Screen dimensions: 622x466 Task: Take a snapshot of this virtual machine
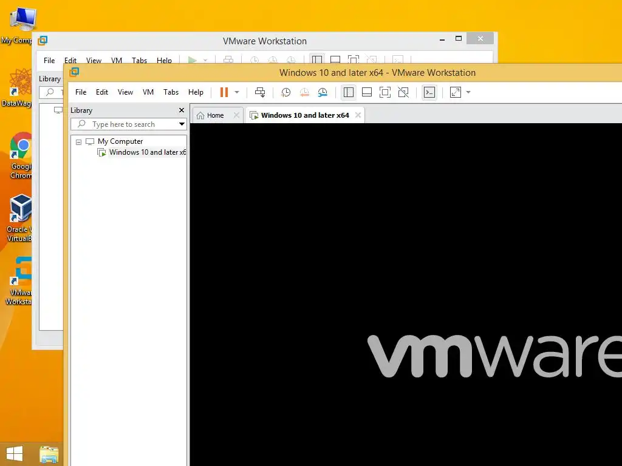(285, 92)
